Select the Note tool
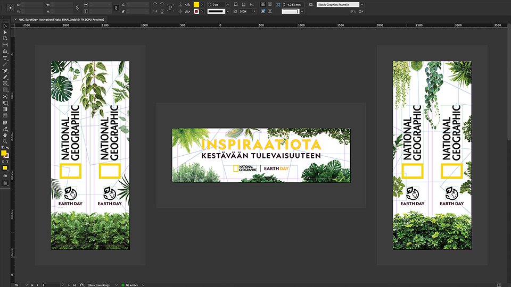The image size is (511, 287). pyautogui.click(x=5, y=123)
